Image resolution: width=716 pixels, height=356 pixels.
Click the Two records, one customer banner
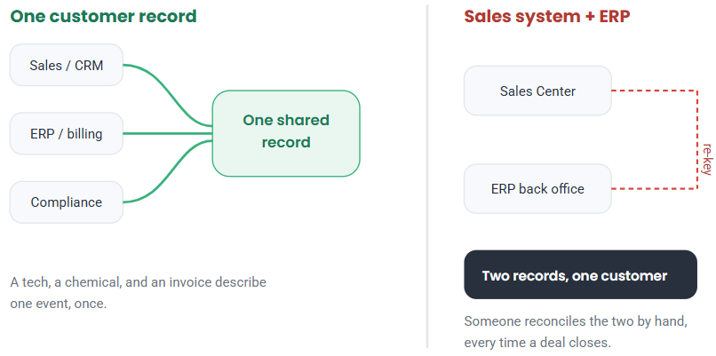coord(580,274)
